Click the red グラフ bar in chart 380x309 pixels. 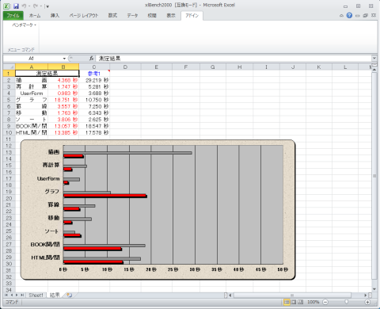click(105, 196)
